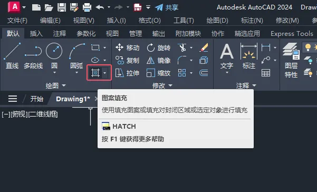Image resolution: width=317 pixels, height=192 pixels.
Task: Switch to the Express Tools tab
Action: click(x=292, y=34)
